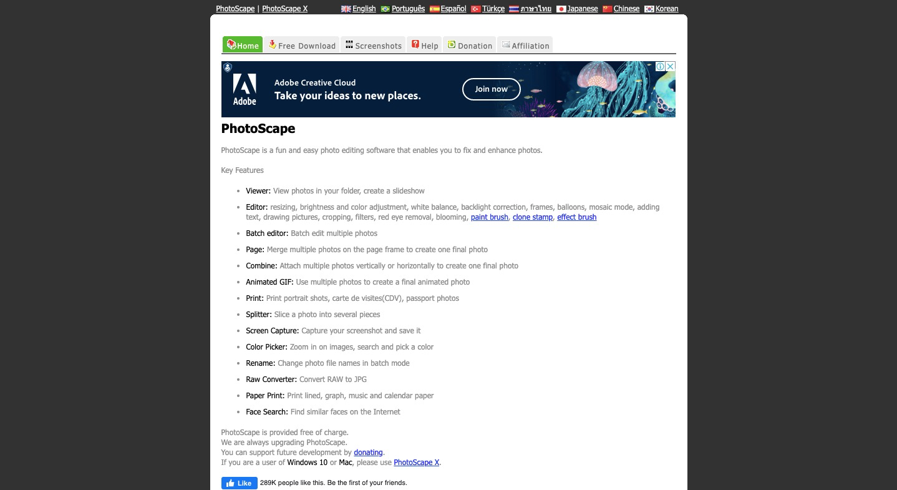Switch language to Korean
The height and width of the screenshot is (490, 897).
[667, 9]
